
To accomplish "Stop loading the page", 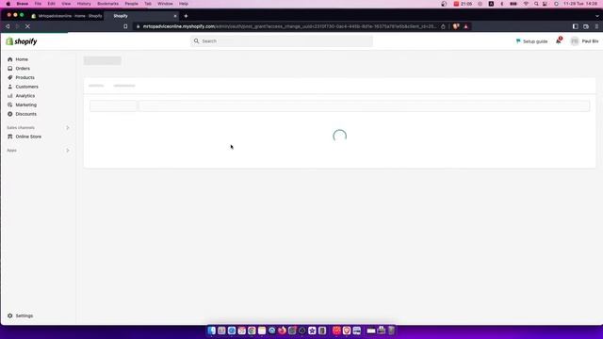I will tap(27, 26).
